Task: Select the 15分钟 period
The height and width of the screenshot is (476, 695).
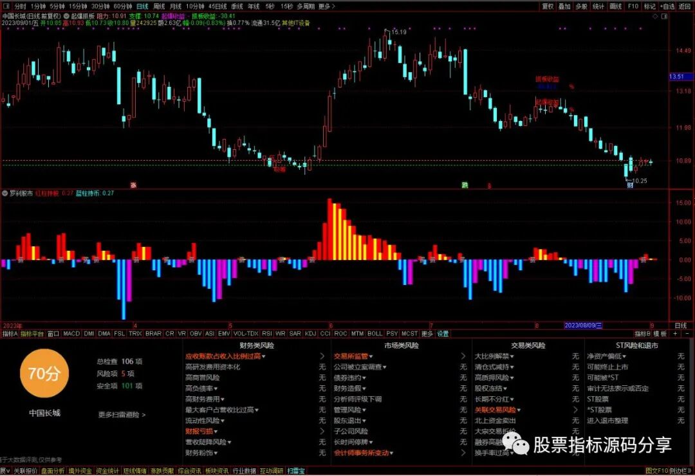Action: 78,6
